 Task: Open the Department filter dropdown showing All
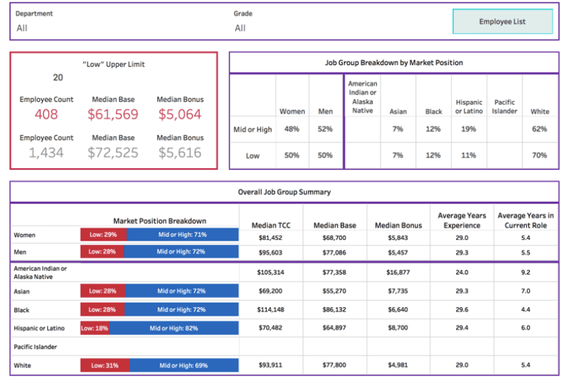point(22,29)
